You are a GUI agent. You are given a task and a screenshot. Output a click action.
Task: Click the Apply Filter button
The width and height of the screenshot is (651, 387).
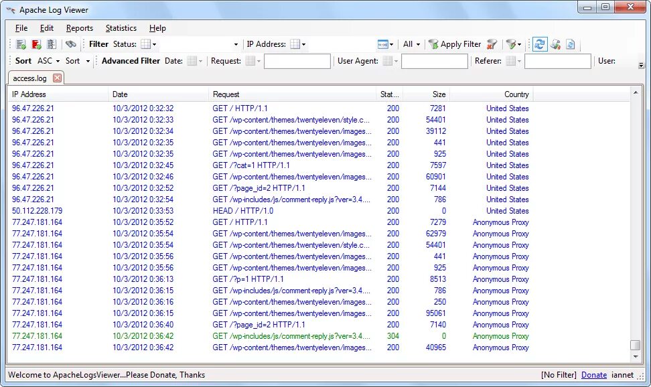455,44
